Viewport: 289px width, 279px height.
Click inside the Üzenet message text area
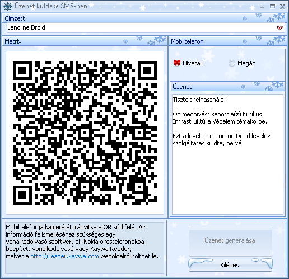tap(227, 154)
